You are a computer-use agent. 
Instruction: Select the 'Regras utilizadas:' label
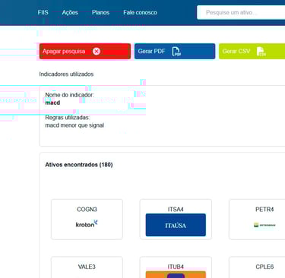[68, 118]
